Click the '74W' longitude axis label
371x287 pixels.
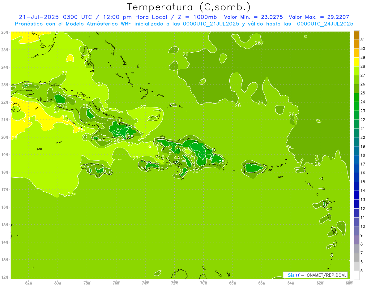145,283
